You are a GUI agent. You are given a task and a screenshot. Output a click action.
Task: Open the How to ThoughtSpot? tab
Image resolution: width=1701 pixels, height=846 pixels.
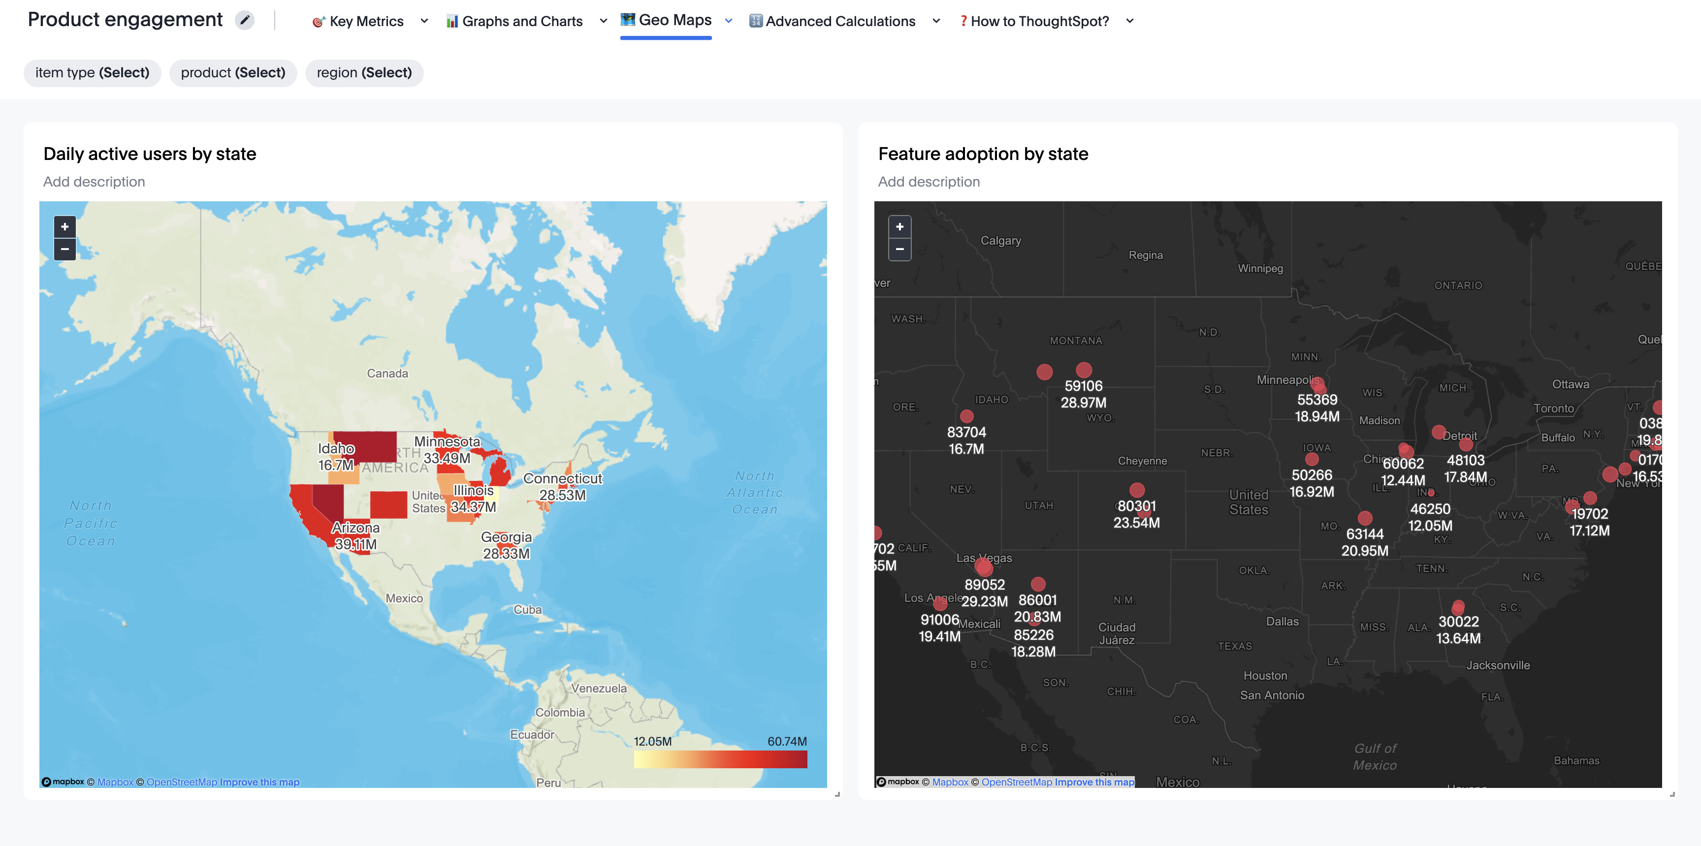tap(1040, 21)
